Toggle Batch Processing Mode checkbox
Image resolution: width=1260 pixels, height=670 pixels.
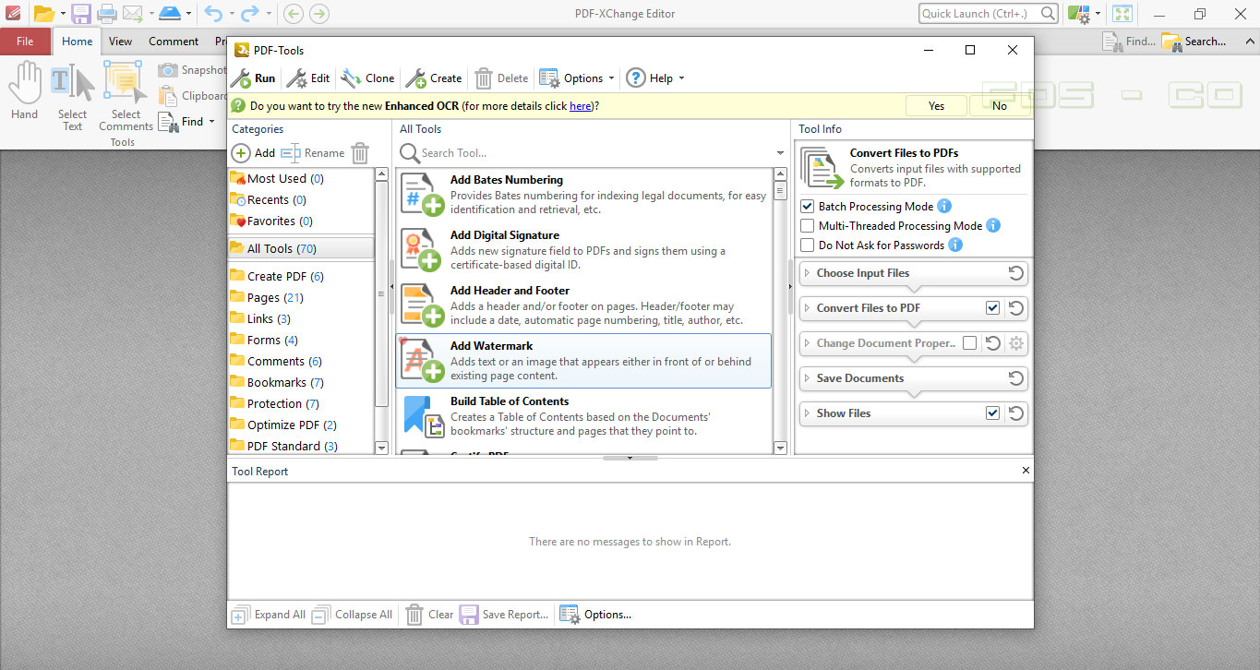(x=808, y=207)
